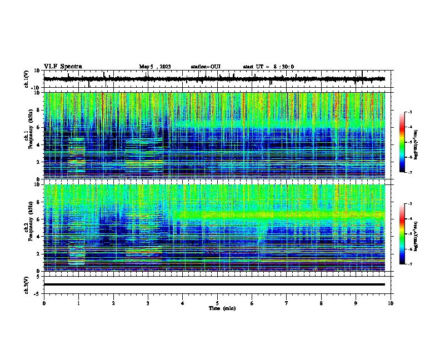Click the date "May 5 , 2023"
The height and width of the screenshot is (340, 440).
(155, 67)
